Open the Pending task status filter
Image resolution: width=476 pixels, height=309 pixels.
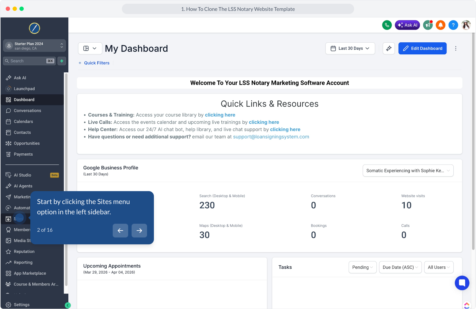(362, 267)
